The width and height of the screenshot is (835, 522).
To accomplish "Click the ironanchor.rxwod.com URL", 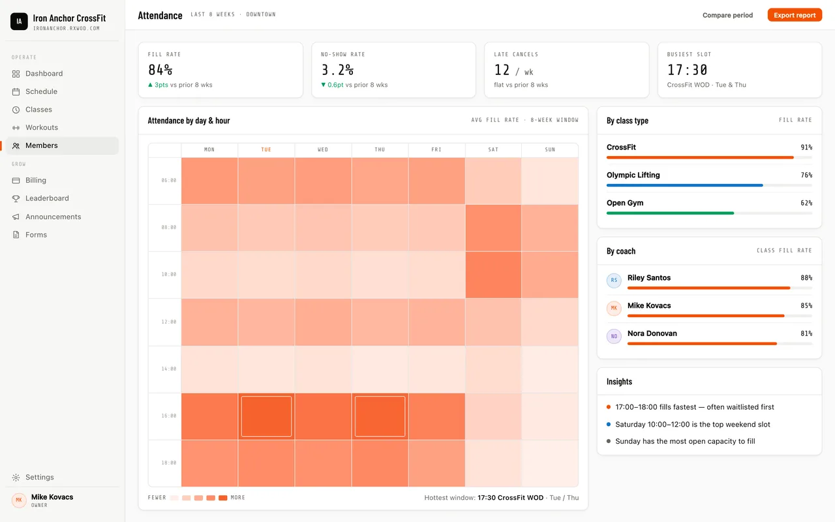I will (x=66, y=29).
